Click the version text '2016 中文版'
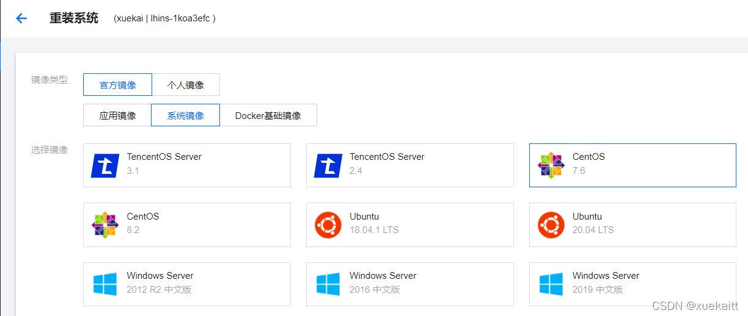 point(375,290)
